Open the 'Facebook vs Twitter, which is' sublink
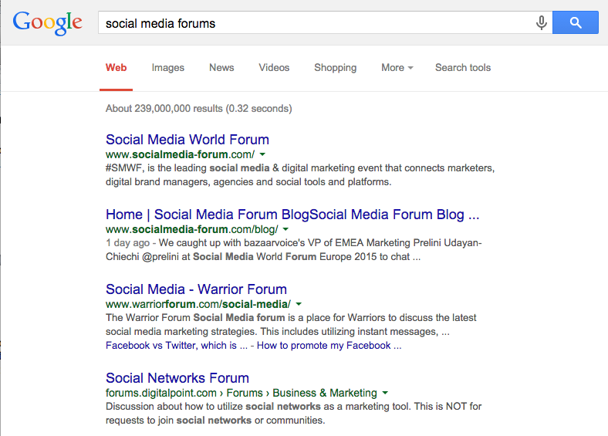 [x=171, y=345]
